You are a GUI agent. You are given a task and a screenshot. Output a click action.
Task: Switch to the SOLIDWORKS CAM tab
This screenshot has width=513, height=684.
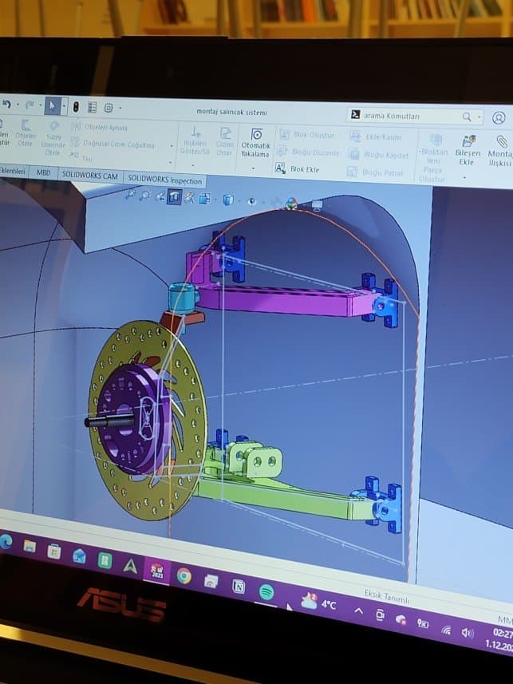coord(90,176)
